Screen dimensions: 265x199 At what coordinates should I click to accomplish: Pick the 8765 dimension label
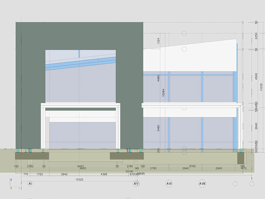(192, 166)
